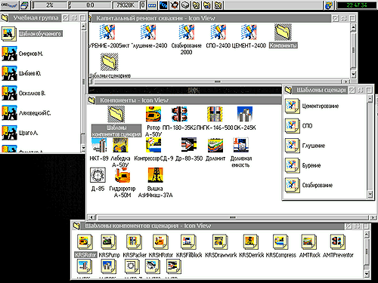Screen dimensions: 378x283
Task: Open the Свабирование 2000 scenario icon
Action: point(187,32)
